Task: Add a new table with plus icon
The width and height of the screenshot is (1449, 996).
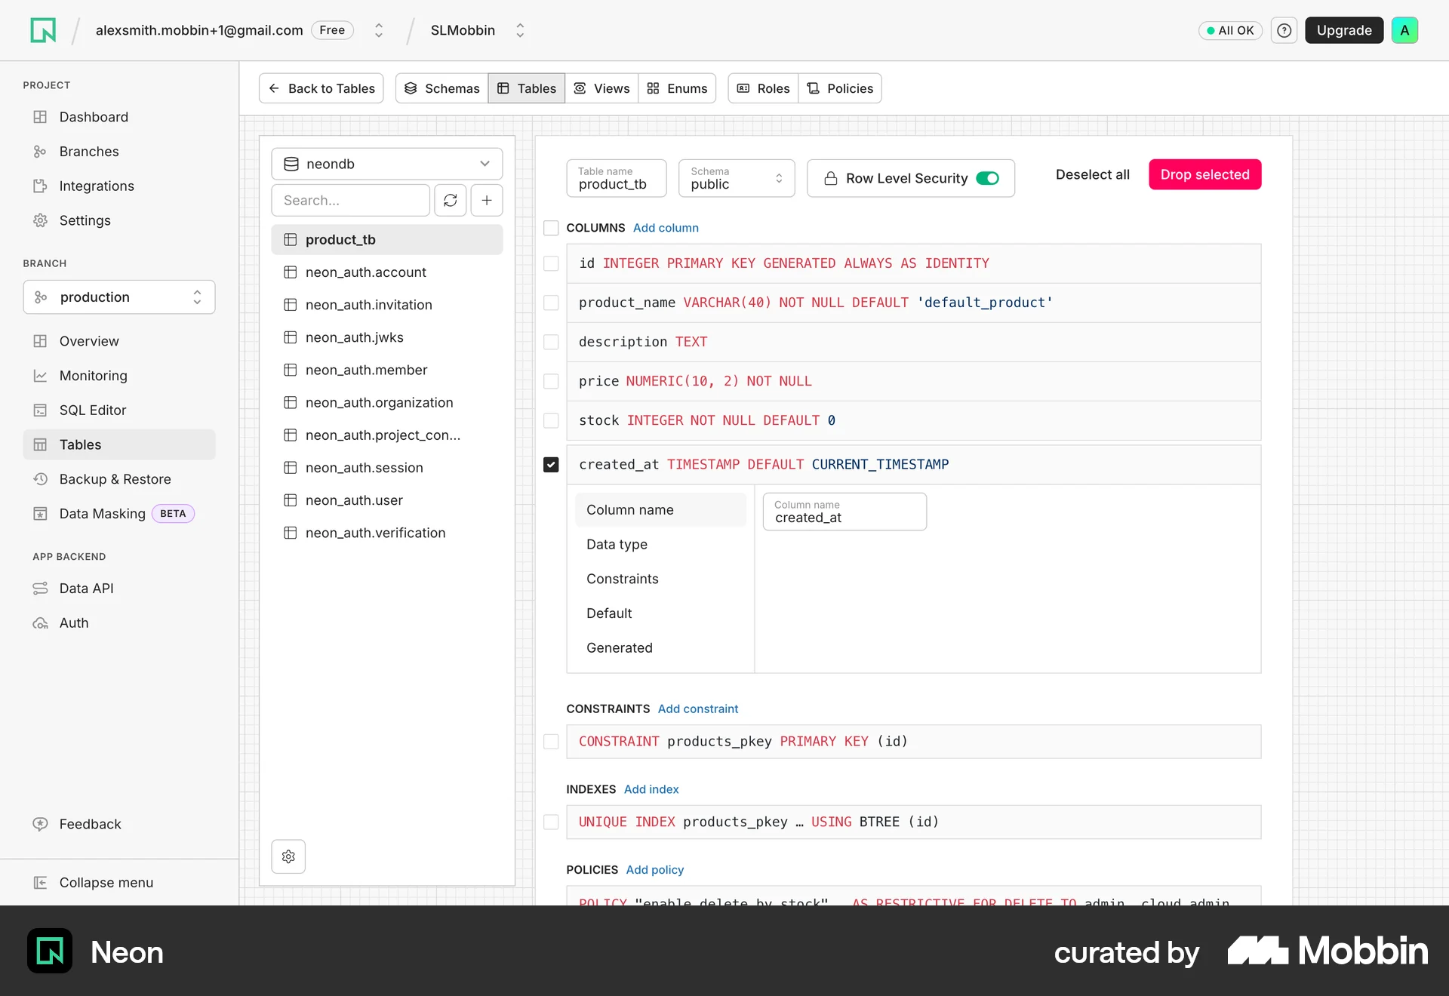Action: pyautogui.click(x=487, y=200)
